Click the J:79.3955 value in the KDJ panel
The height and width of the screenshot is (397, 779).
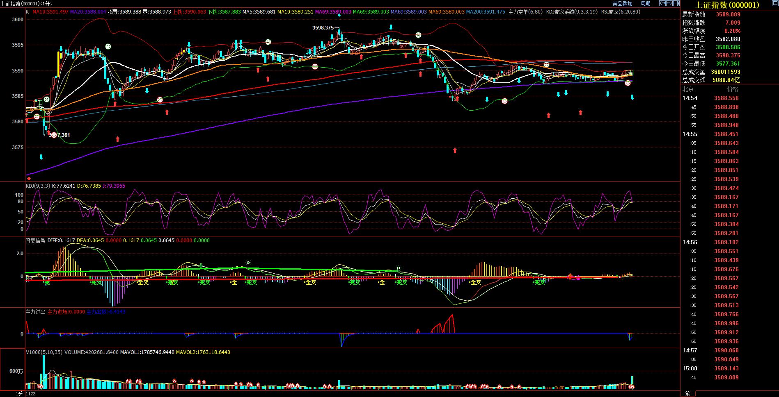[x=114, y=186]
